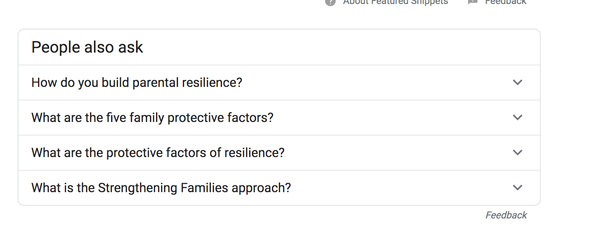Click the chevron beside the parental resilience question
604x240 pixels.
pos(518,83)
